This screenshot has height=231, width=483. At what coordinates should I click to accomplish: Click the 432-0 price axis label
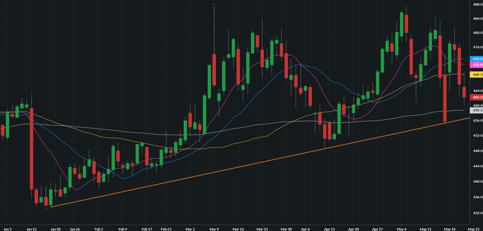(478, 213)
